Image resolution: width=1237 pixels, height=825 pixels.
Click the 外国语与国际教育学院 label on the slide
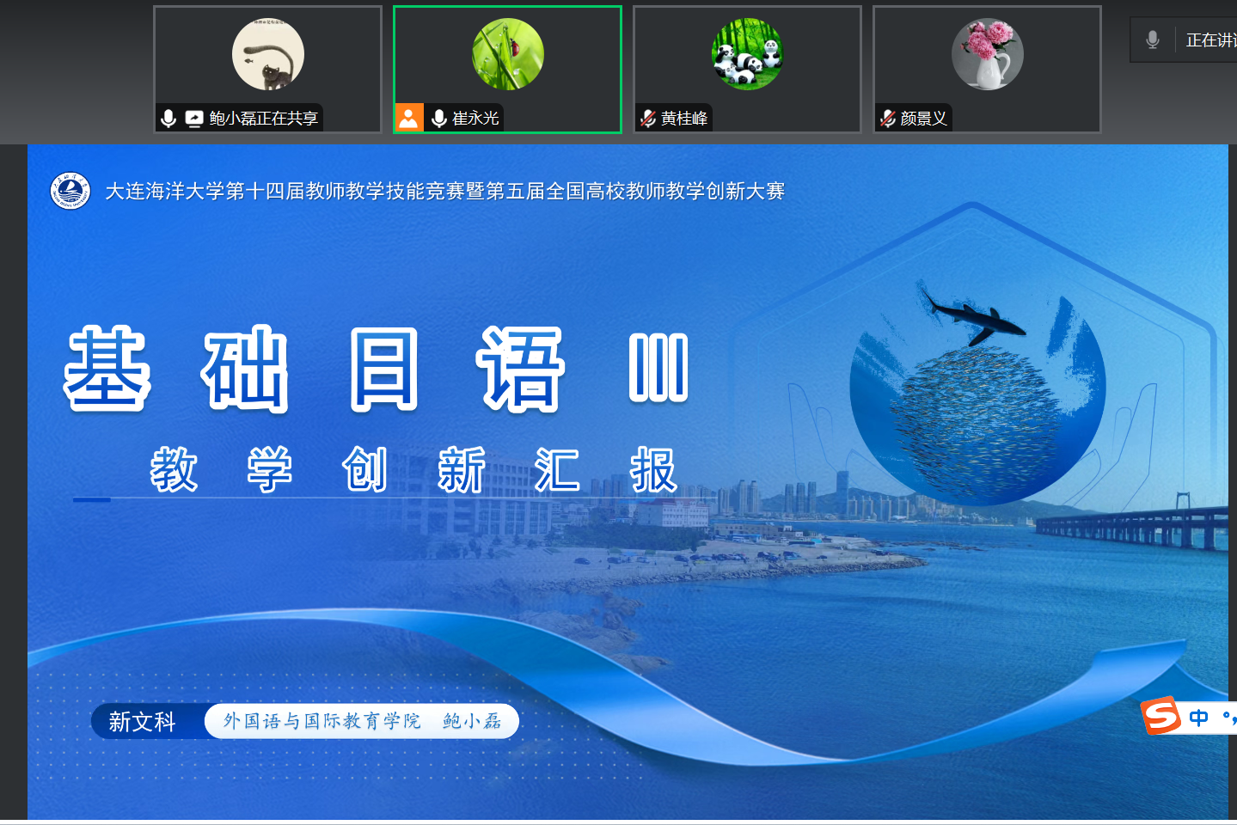pyautogui.click(x=322, y=721)
